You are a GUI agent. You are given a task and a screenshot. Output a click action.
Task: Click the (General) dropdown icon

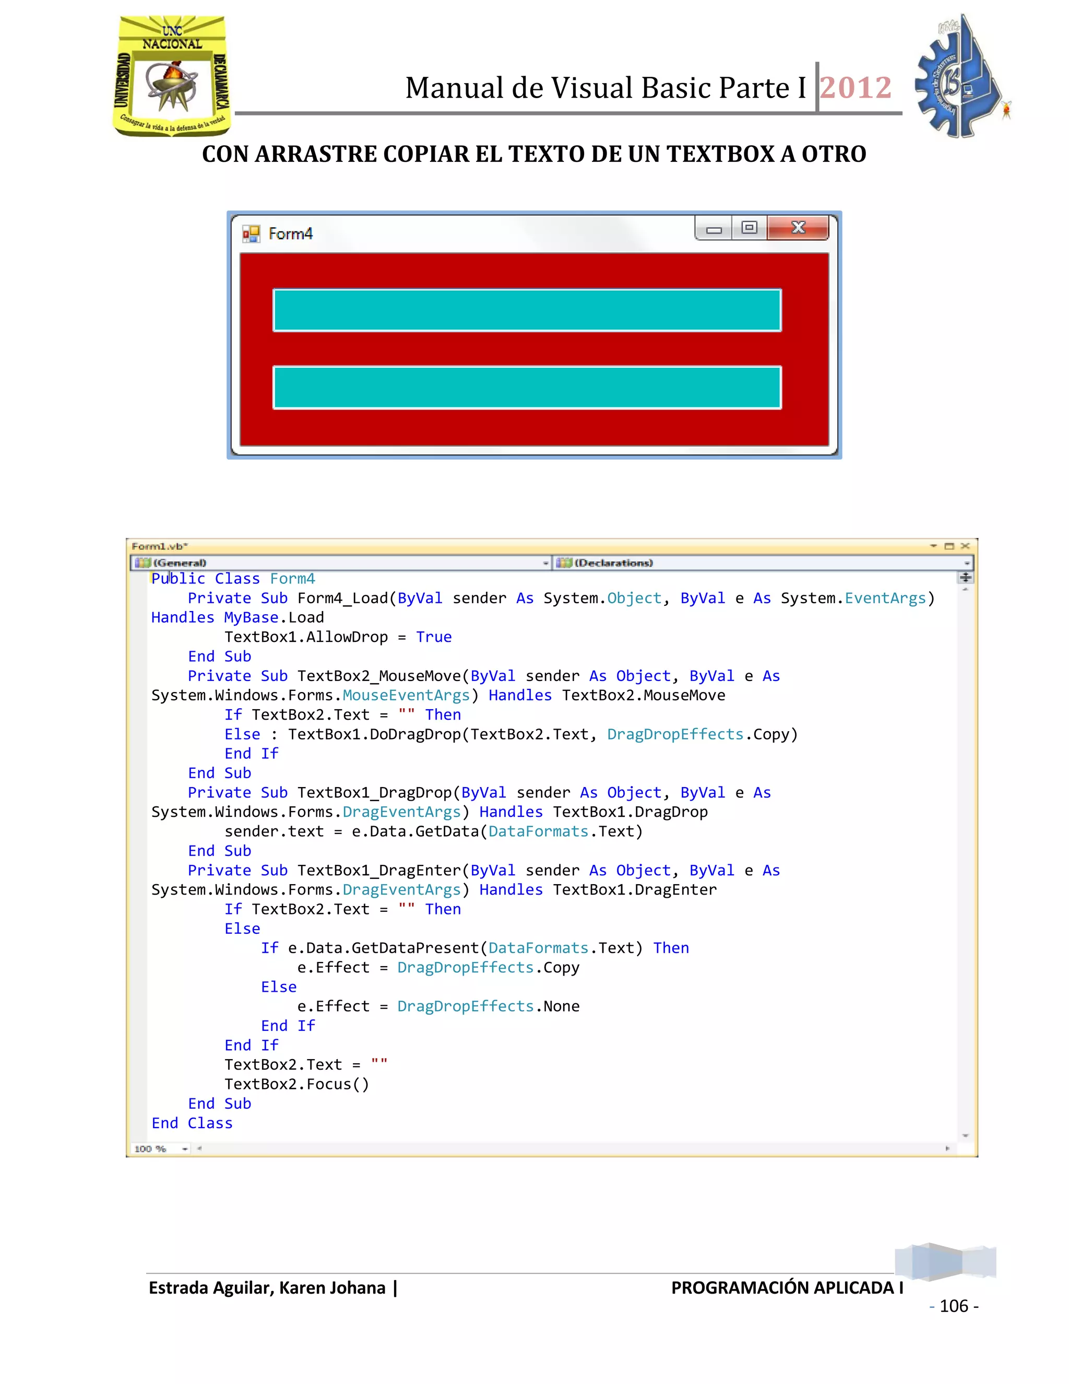pos(142,562)
